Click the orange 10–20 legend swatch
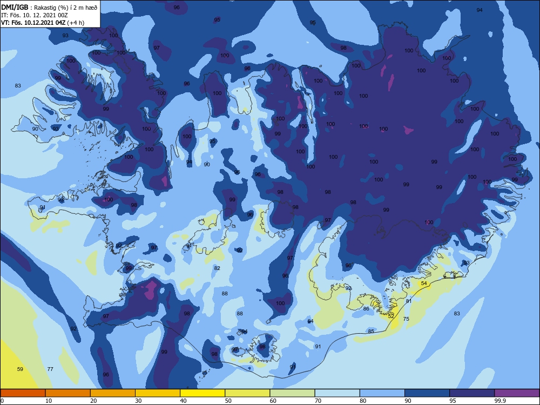 [68, 393]
